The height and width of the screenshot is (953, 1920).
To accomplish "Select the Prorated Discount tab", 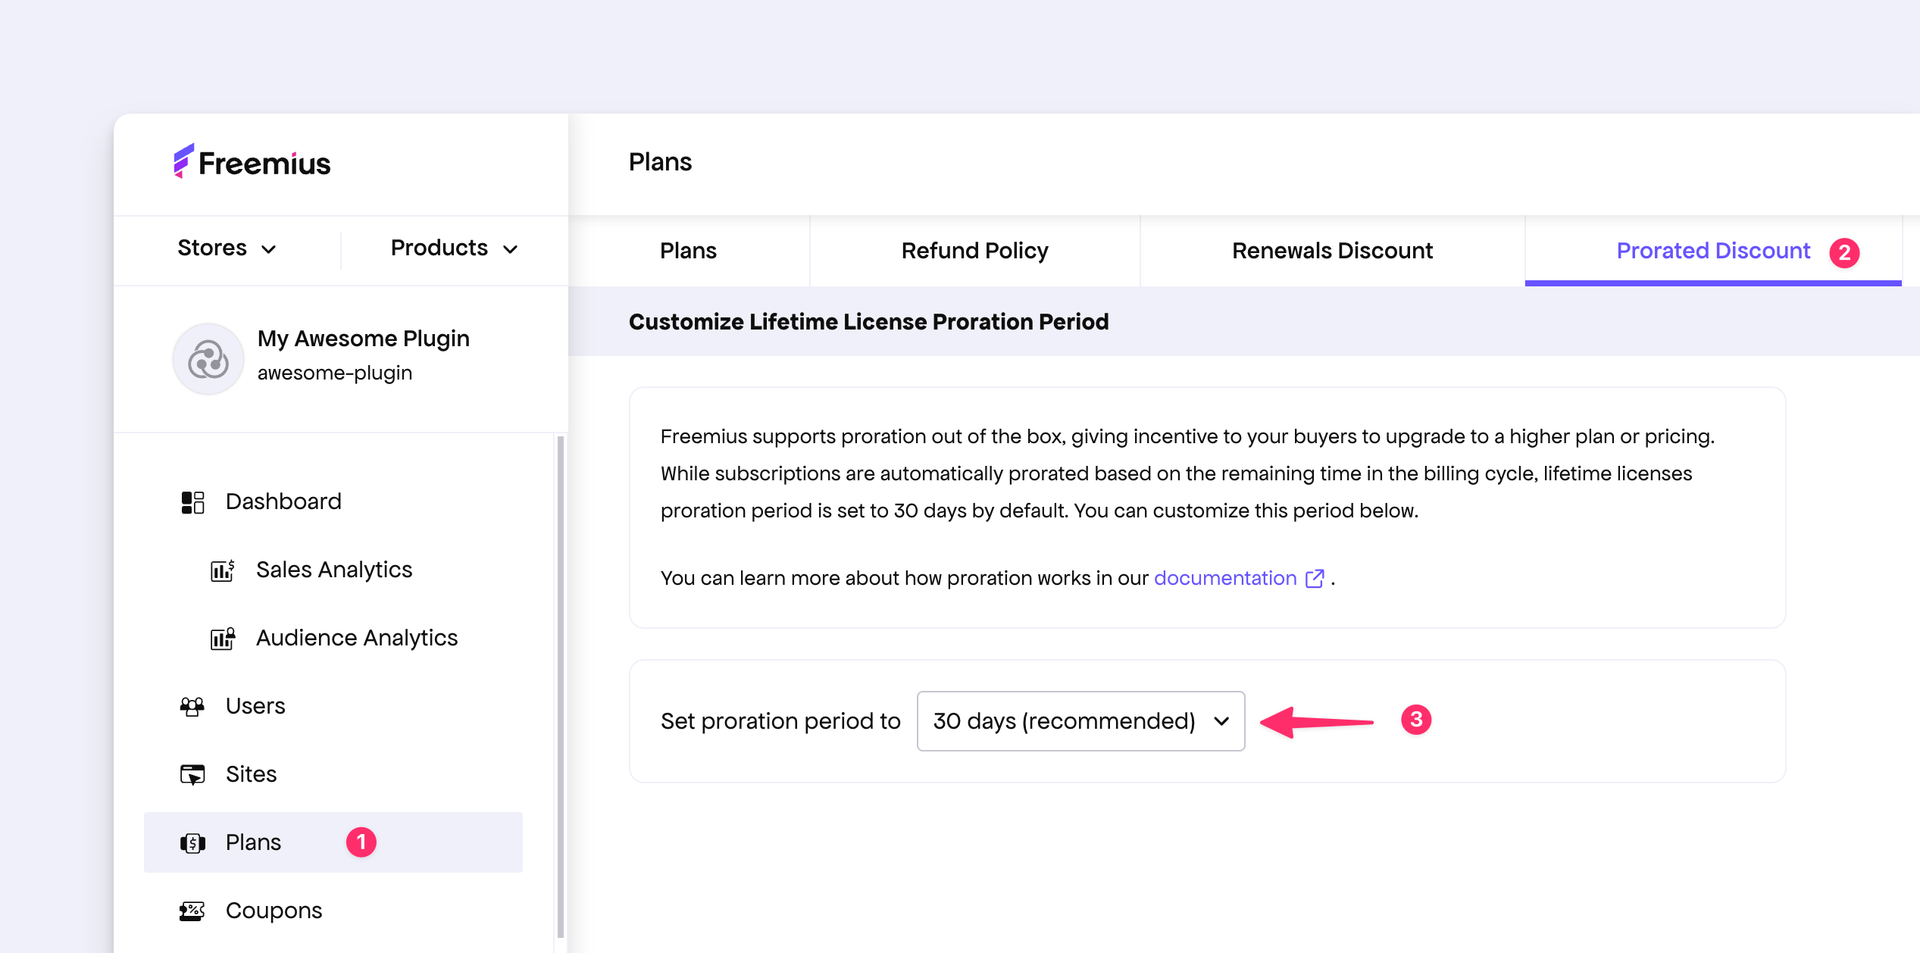I will click(x=1713, y=251).
